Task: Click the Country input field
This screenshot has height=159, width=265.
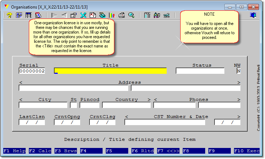Action: 126,105
